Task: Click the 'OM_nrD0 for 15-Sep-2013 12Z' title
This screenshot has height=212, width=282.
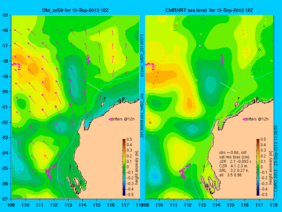Action: click(75, 10)
